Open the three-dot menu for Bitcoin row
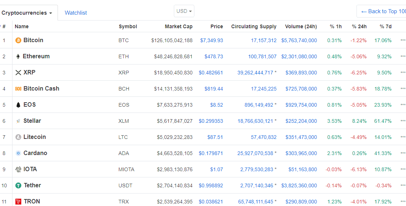The image size is (406, 206). [403, 40]
